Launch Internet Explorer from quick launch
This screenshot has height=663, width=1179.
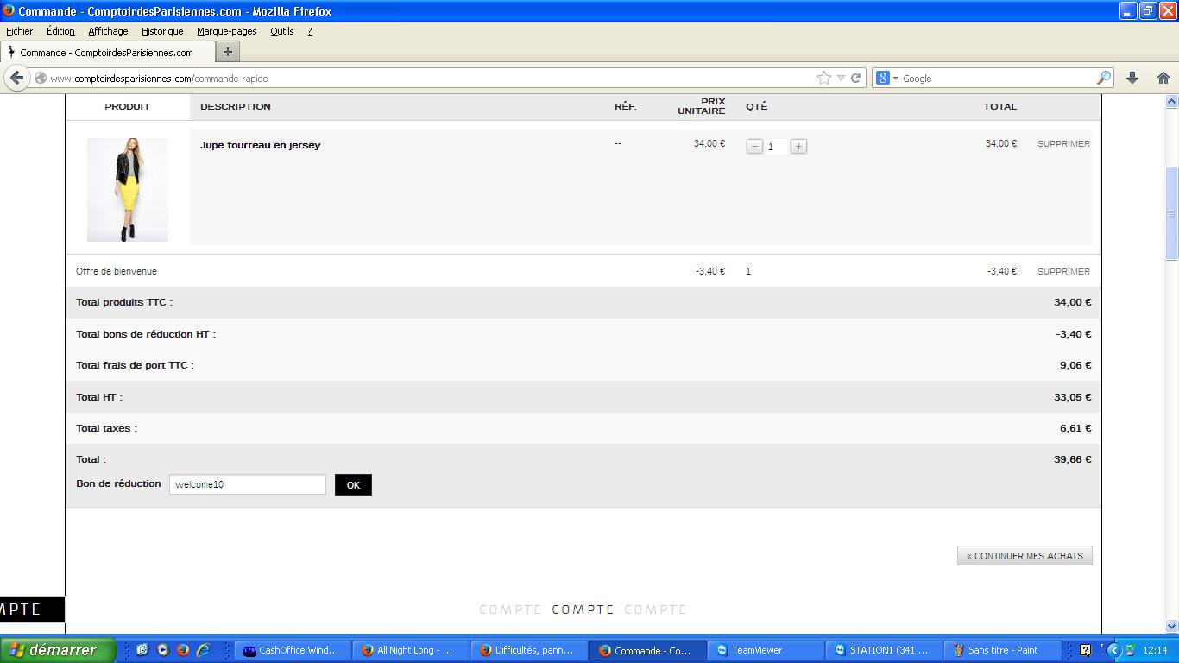pyautogui.click(x=203, y=650)
